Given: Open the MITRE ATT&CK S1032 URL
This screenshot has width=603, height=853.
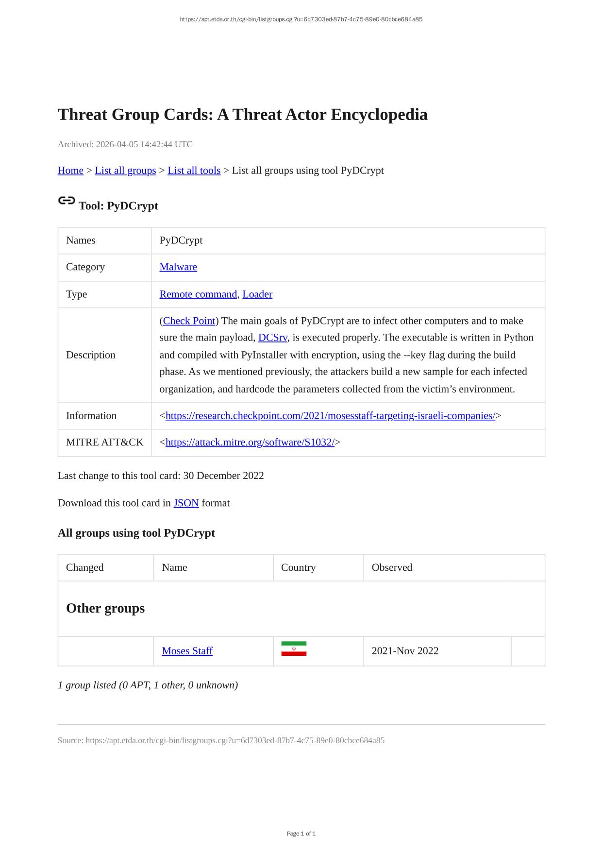Looking at the screenshot, I should [250, 443].
